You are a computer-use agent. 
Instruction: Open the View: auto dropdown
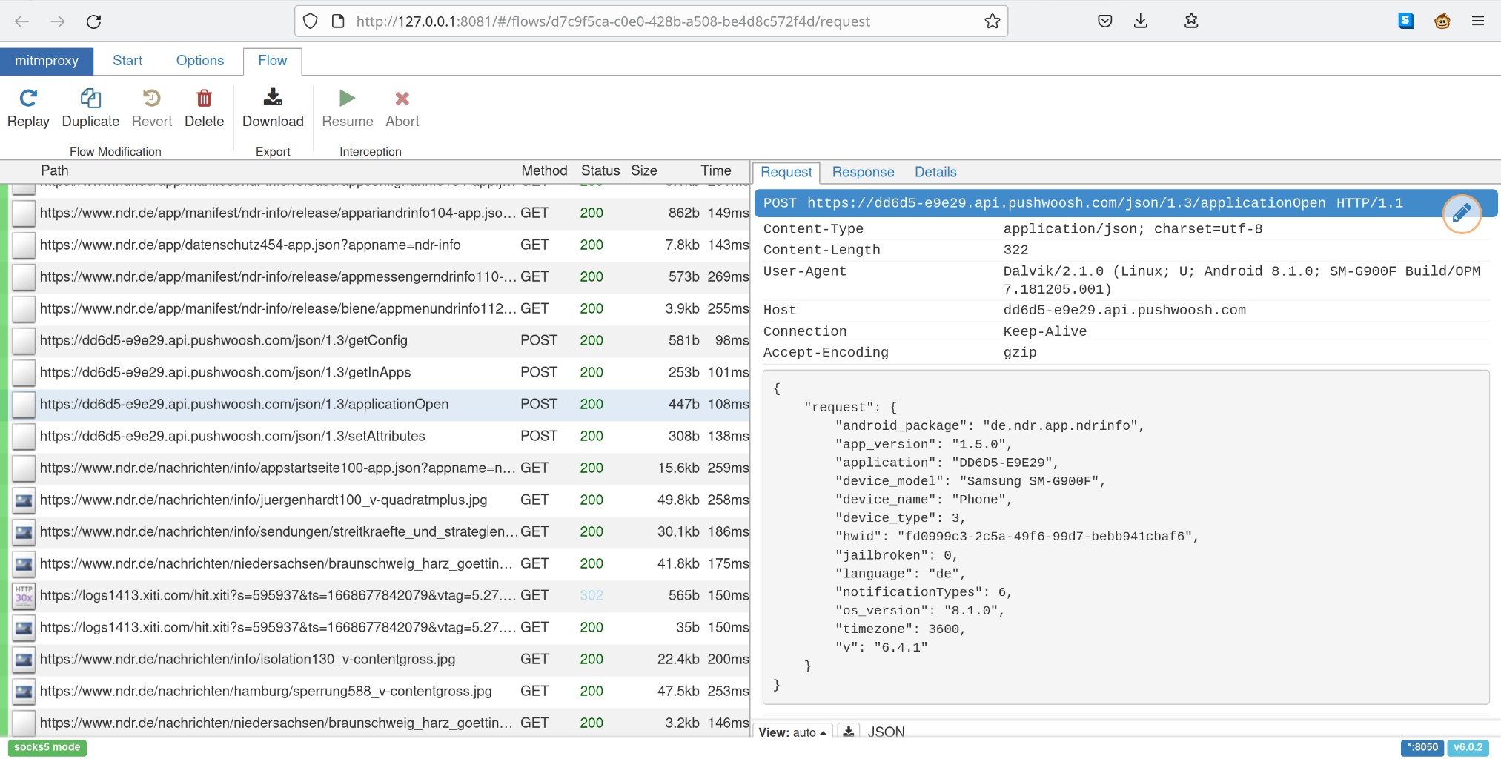(792, 732)
